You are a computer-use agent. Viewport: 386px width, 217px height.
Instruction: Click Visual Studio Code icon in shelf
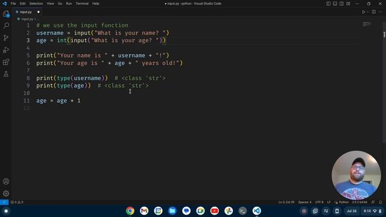tap(256, 211)
